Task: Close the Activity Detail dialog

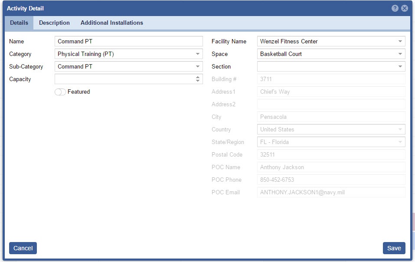Action: coord(404,8)
